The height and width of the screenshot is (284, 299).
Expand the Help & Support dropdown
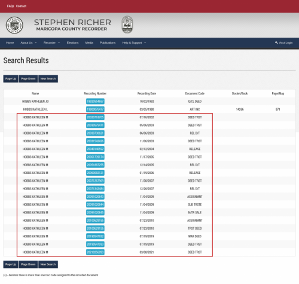tap(134, 42)
